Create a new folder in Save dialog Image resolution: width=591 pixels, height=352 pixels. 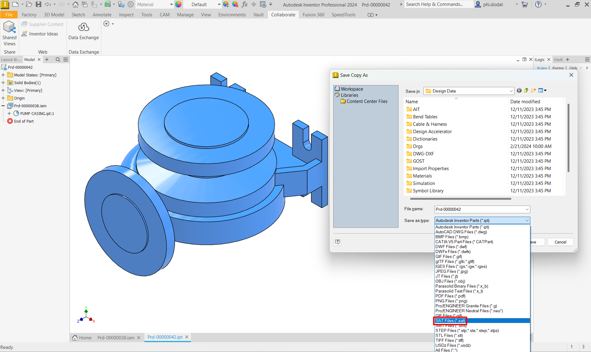tap(533, 91)
